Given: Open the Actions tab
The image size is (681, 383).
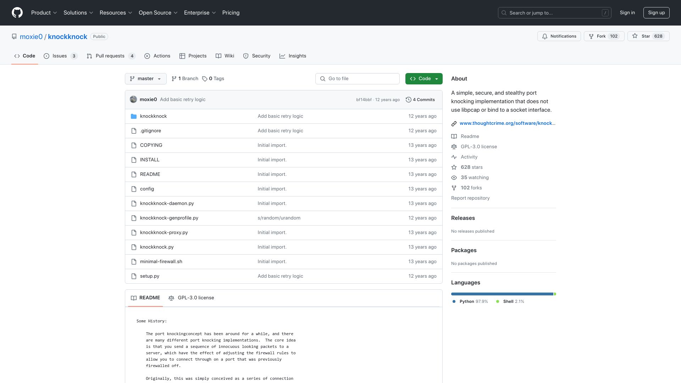Looking at the screenshot, I should (x=157, y=56).
